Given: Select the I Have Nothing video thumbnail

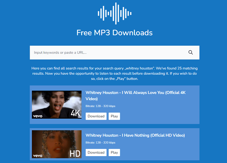Looking at the screenshot, I should pyautogui.click(x=57, y=144).
